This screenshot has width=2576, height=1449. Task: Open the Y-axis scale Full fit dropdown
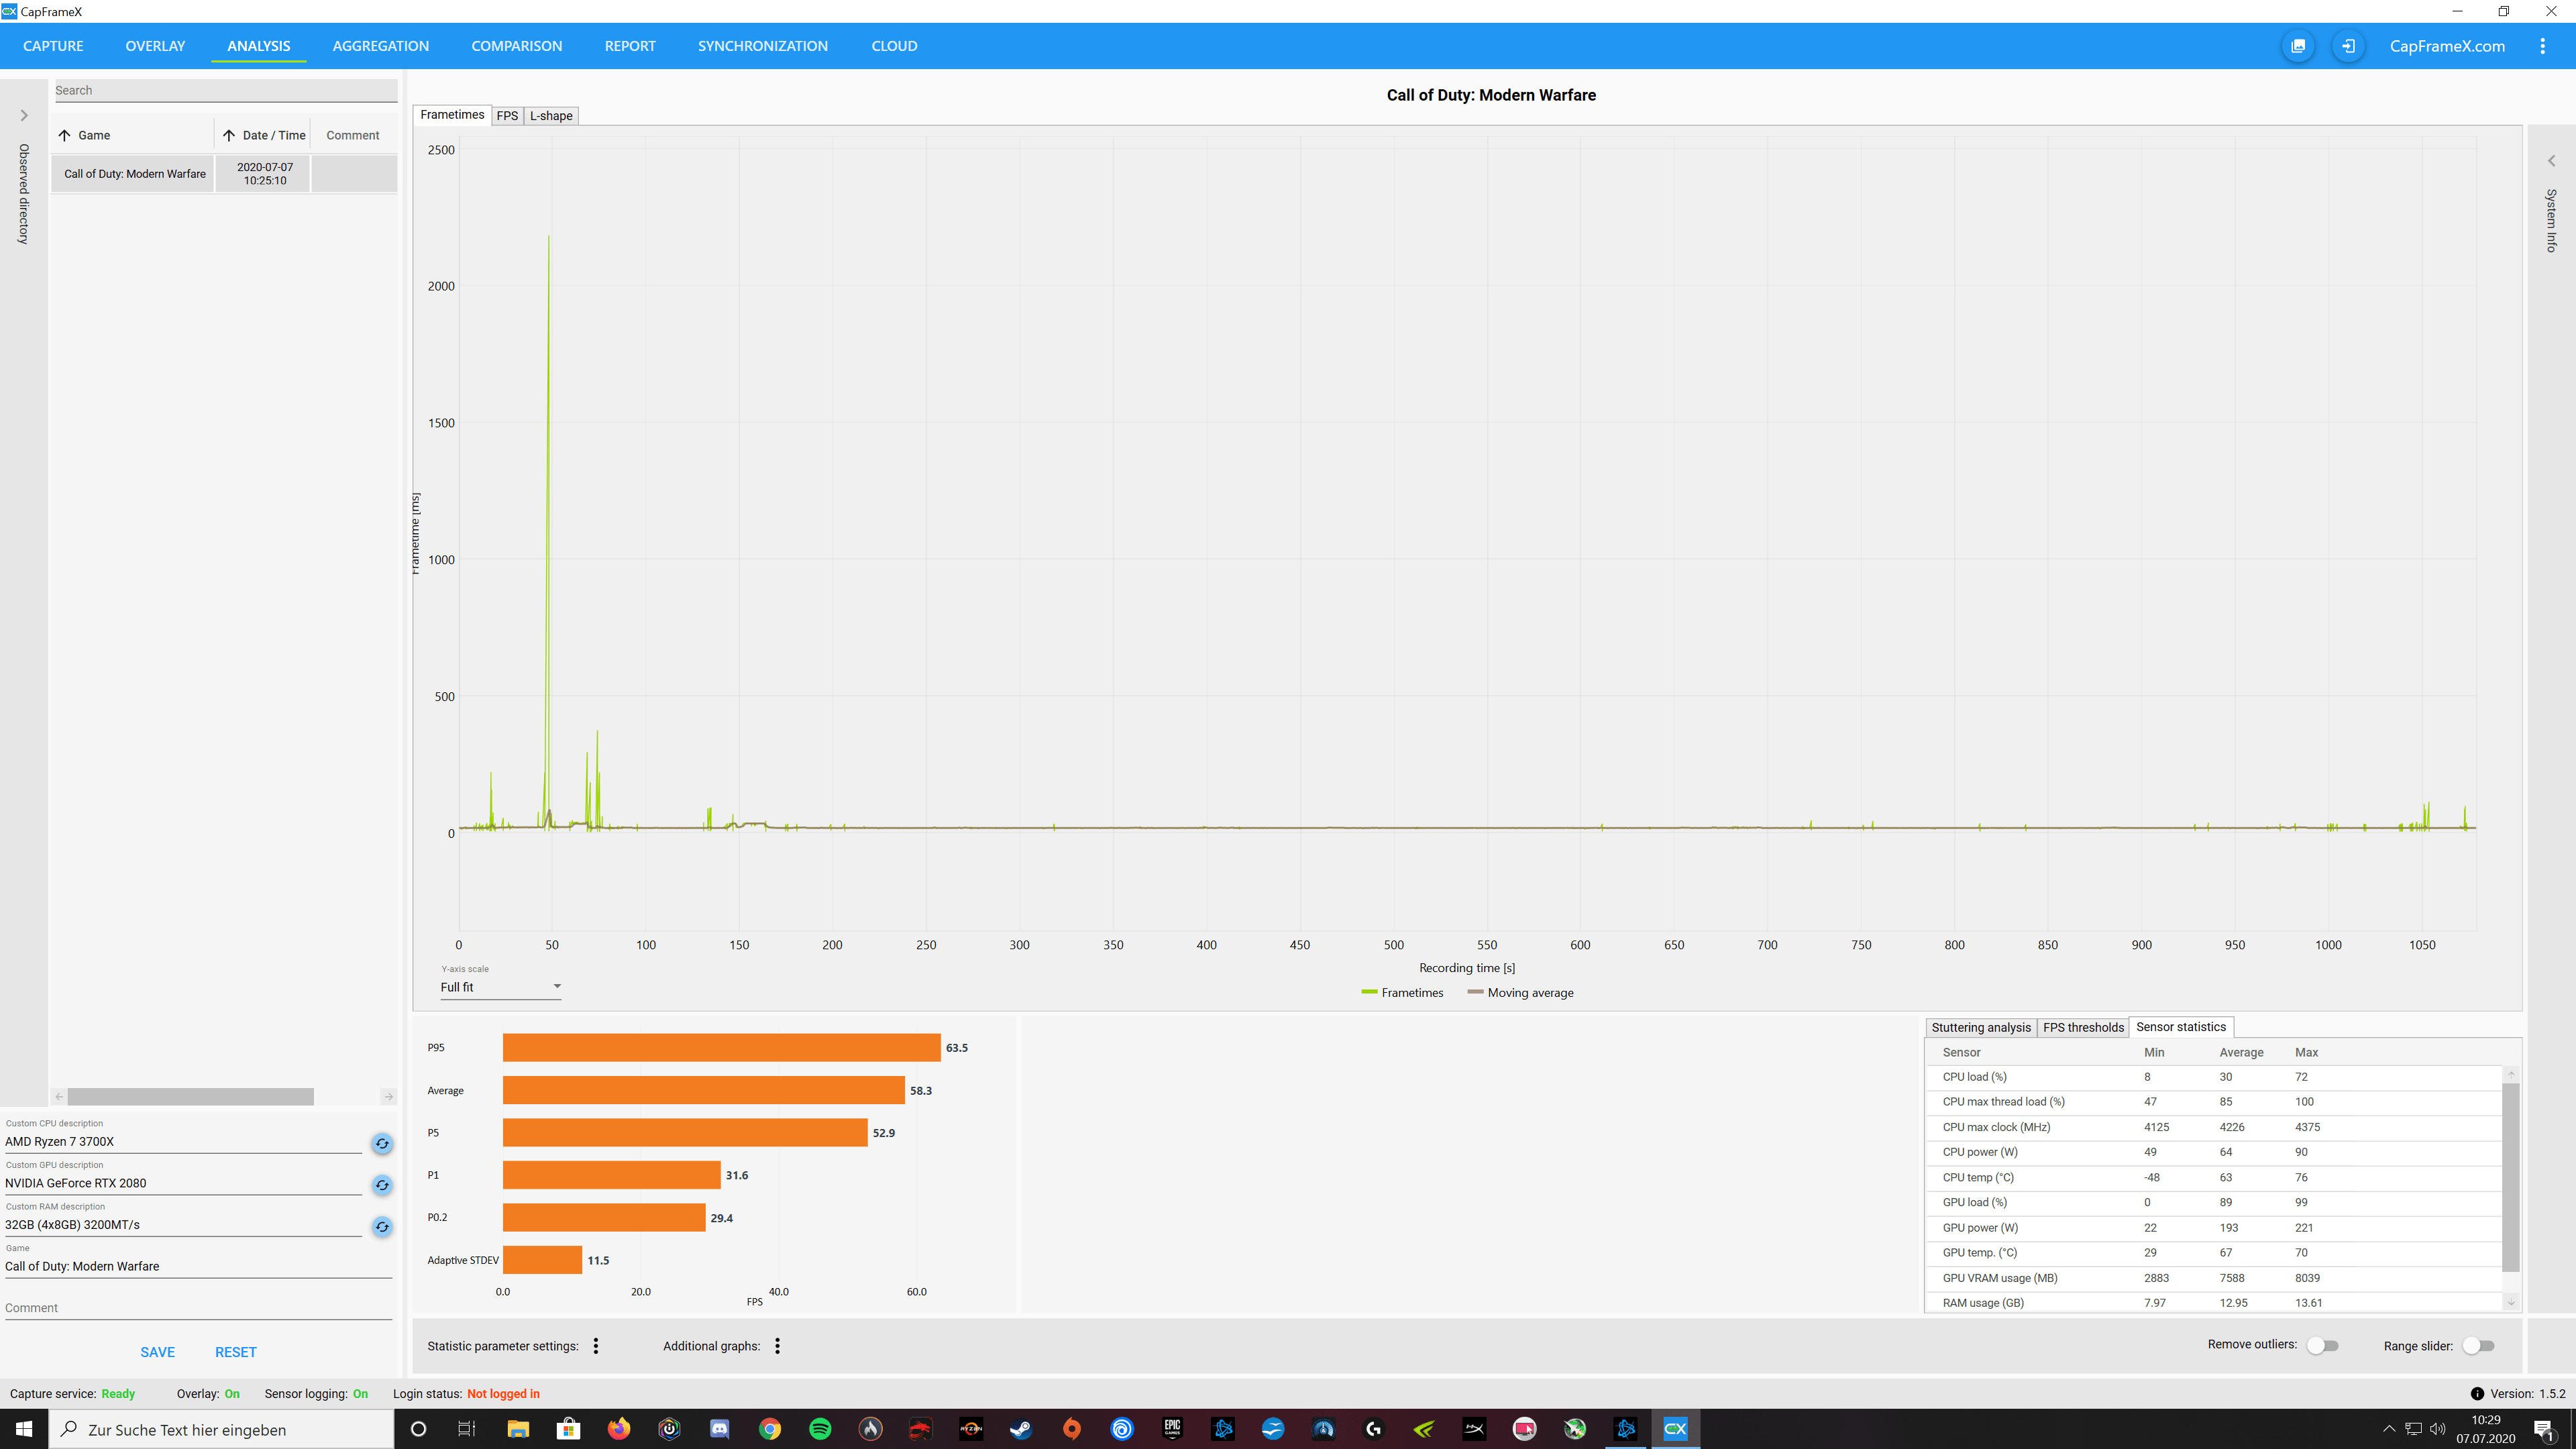click(500, 987)
